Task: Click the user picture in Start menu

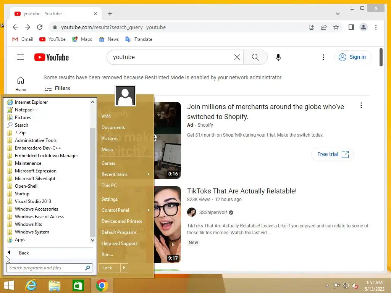Action: [x=125, y=96]
